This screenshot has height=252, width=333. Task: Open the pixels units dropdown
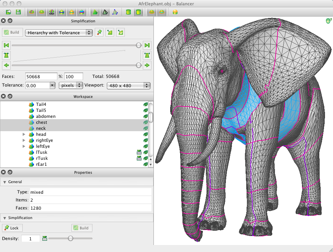pos(71,85)
